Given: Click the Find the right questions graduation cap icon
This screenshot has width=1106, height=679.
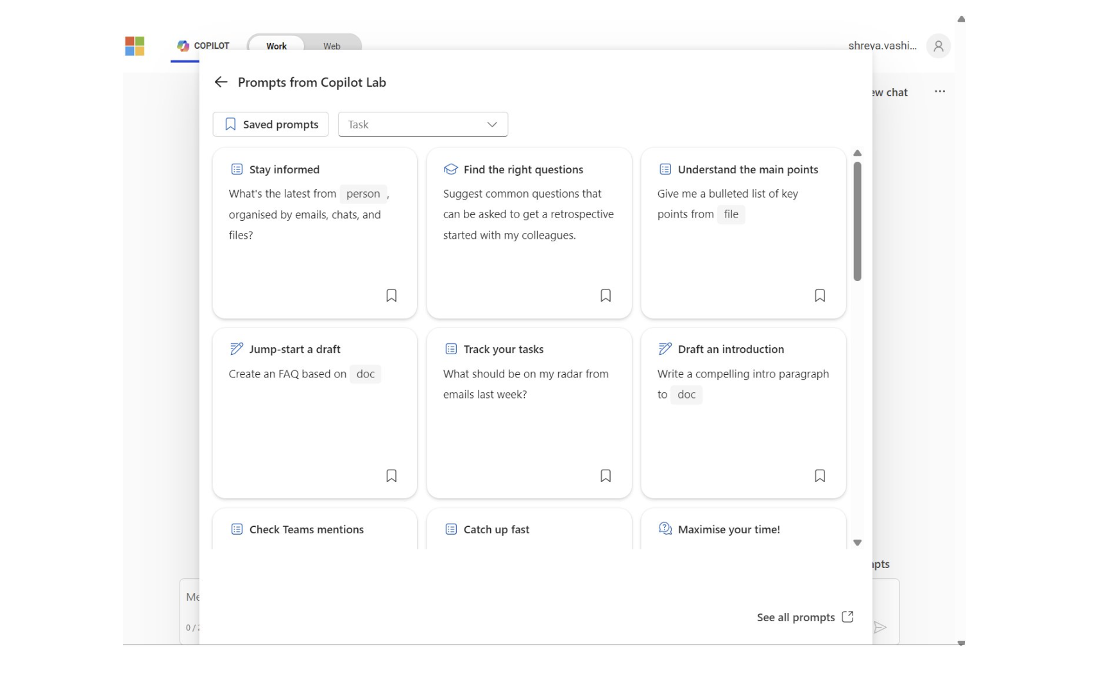Looking at the screenshot, I should (451, 169).
